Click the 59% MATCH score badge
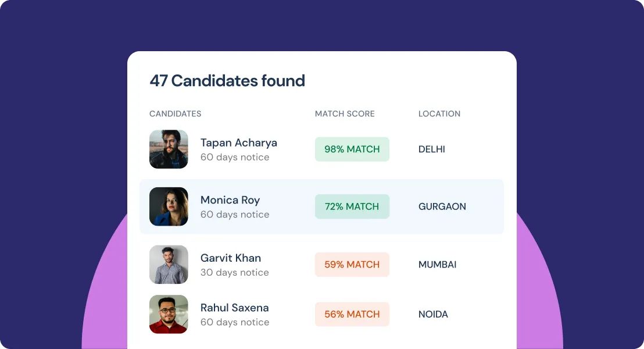This screenshot has width=644, height=349. pyautogui.click(x=352, y=265)
